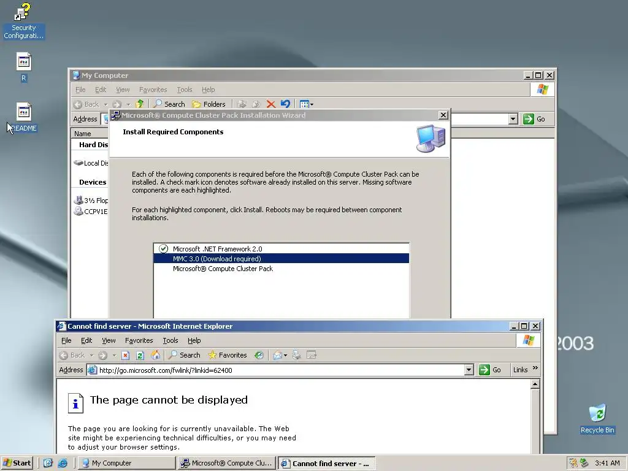This screenshot has height=471, width=628.
Task: Open the Security Configuration desktop shortcut
Action: coord(23,21)
